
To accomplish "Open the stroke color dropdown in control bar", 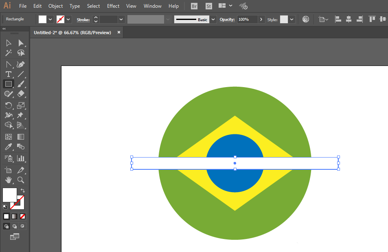I will pyautogui.click(x=68, y=19).
